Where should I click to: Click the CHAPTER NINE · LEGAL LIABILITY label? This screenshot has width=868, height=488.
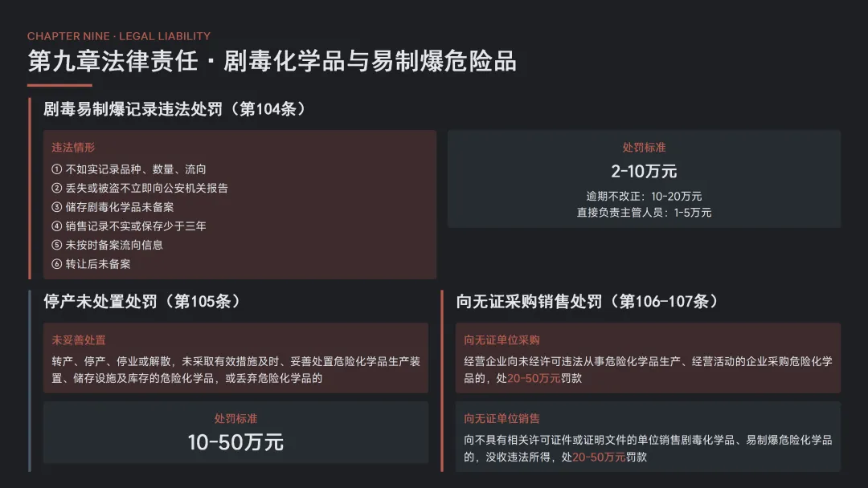click(119, 36)
